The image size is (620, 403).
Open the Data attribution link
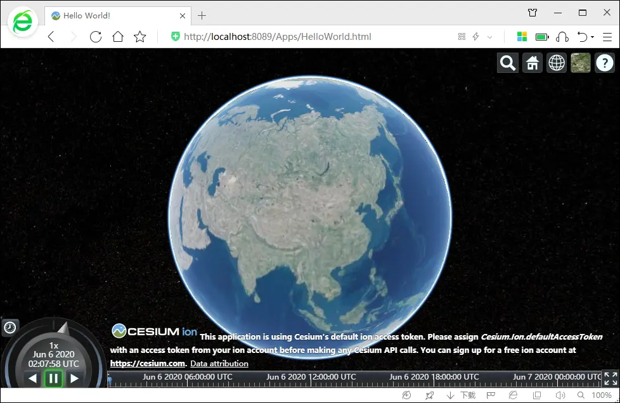[x=219, y=364]
